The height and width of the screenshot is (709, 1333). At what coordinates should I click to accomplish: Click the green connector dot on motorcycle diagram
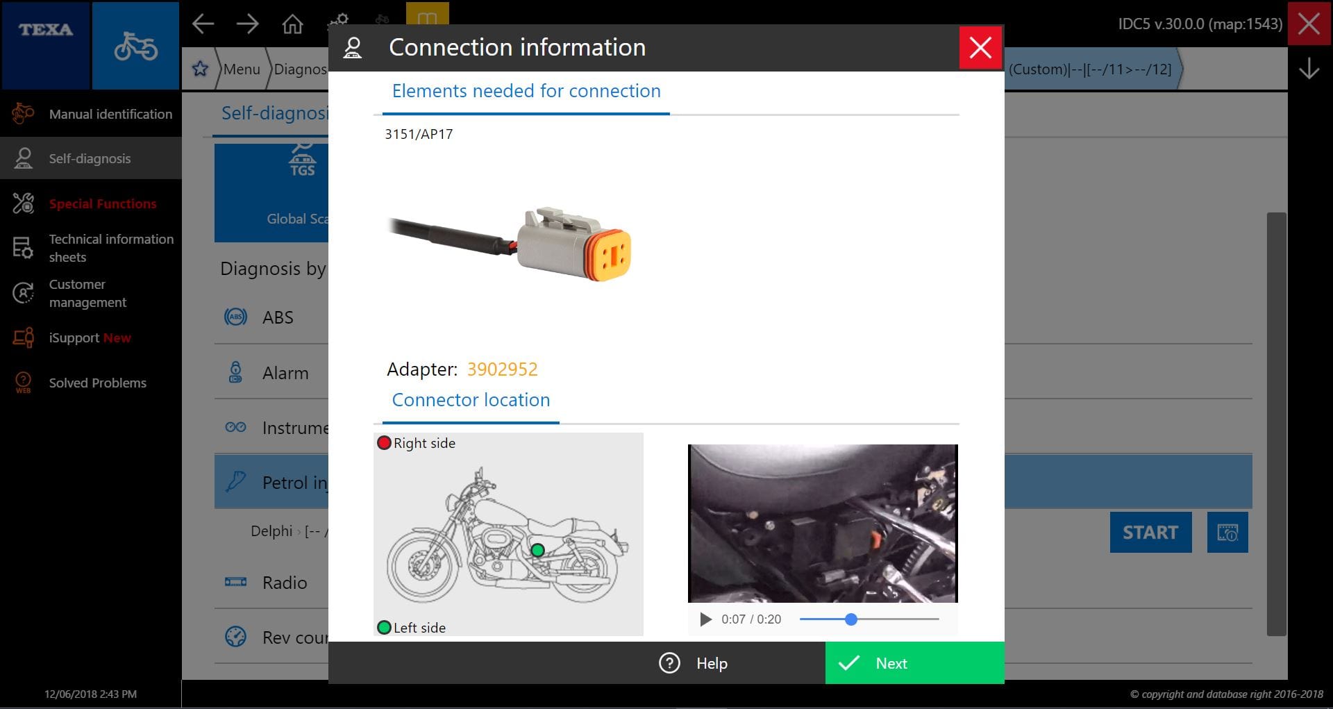537,550
